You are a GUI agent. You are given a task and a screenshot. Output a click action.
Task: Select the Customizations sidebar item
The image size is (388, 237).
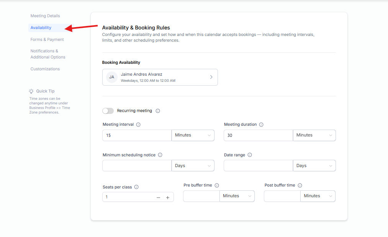[45, 69]
